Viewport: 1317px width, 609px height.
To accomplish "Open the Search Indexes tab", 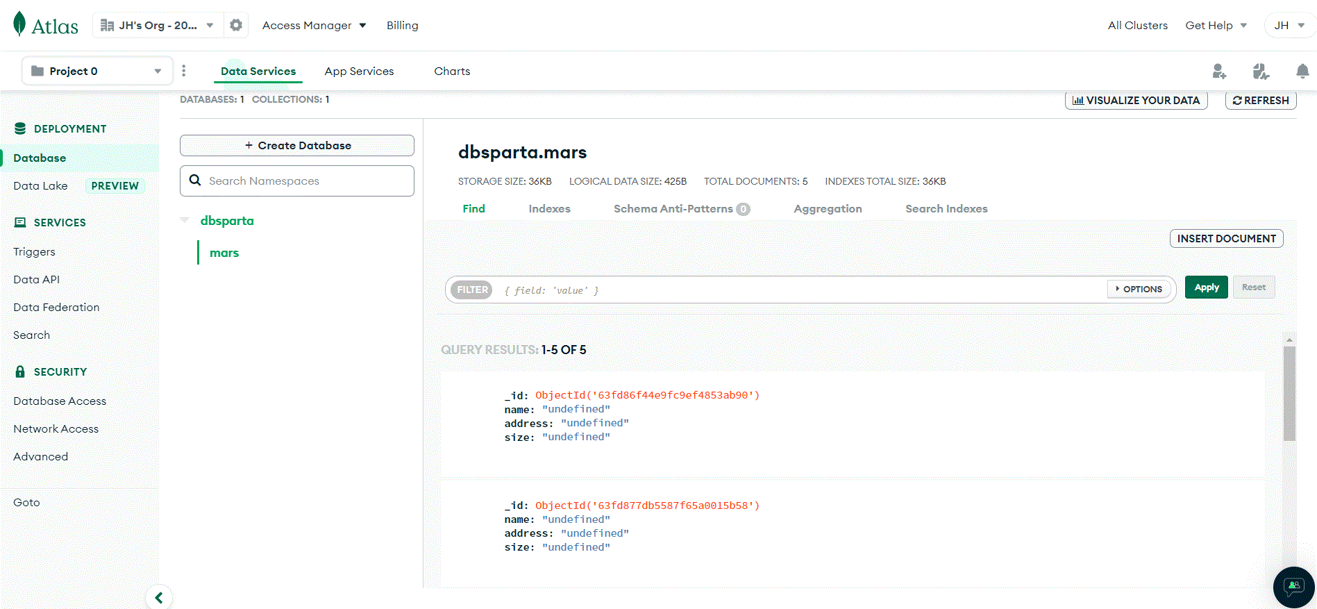I will (946, 208).
